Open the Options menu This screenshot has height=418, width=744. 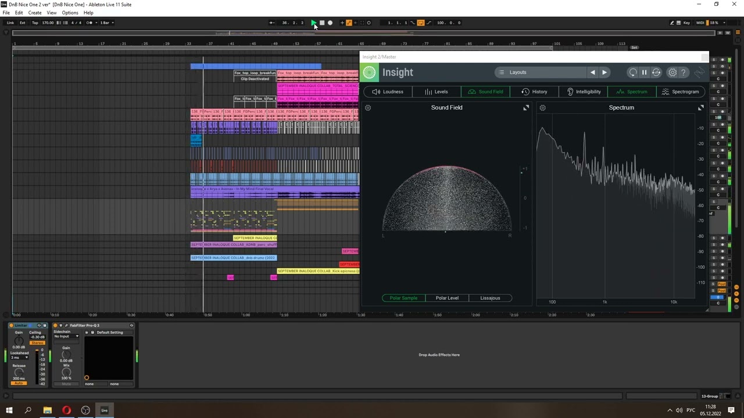tap(70, 13)
